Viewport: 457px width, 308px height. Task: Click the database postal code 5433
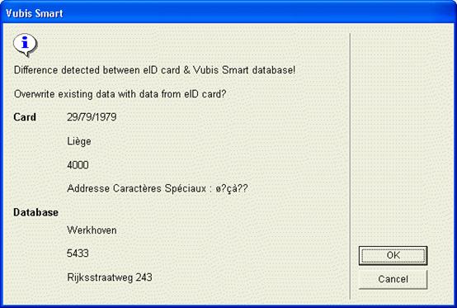78,254
